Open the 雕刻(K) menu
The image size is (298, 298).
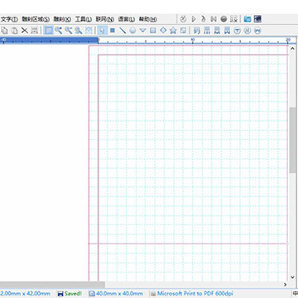pos(62,19)
